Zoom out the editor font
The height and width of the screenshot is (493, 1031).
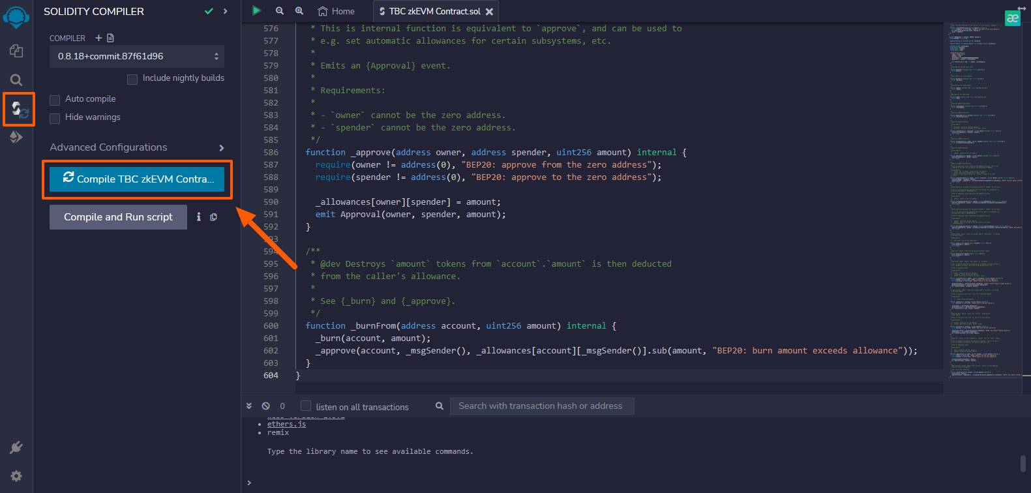pos(280,11)
